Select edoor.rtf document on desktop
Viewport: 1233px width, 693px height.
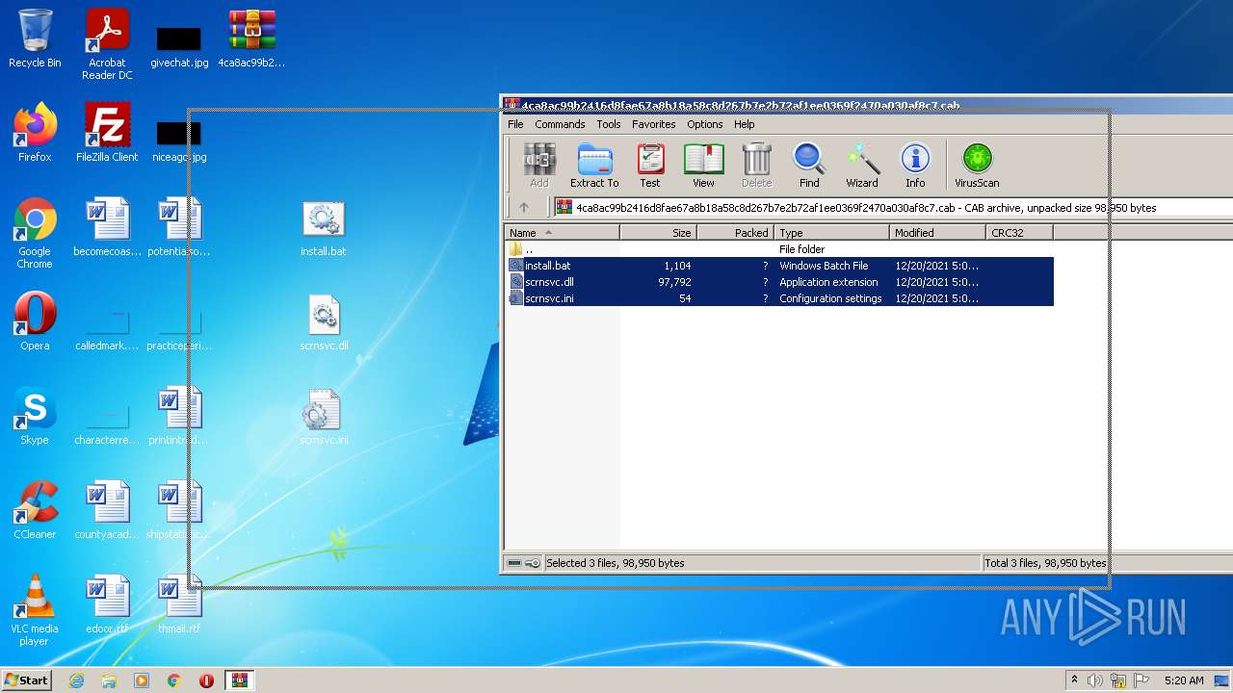(107, 604)
